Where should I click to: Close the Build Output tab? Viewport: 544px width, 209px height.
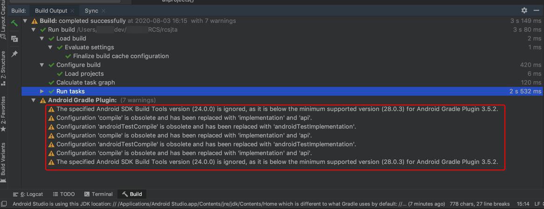(72, 11)
